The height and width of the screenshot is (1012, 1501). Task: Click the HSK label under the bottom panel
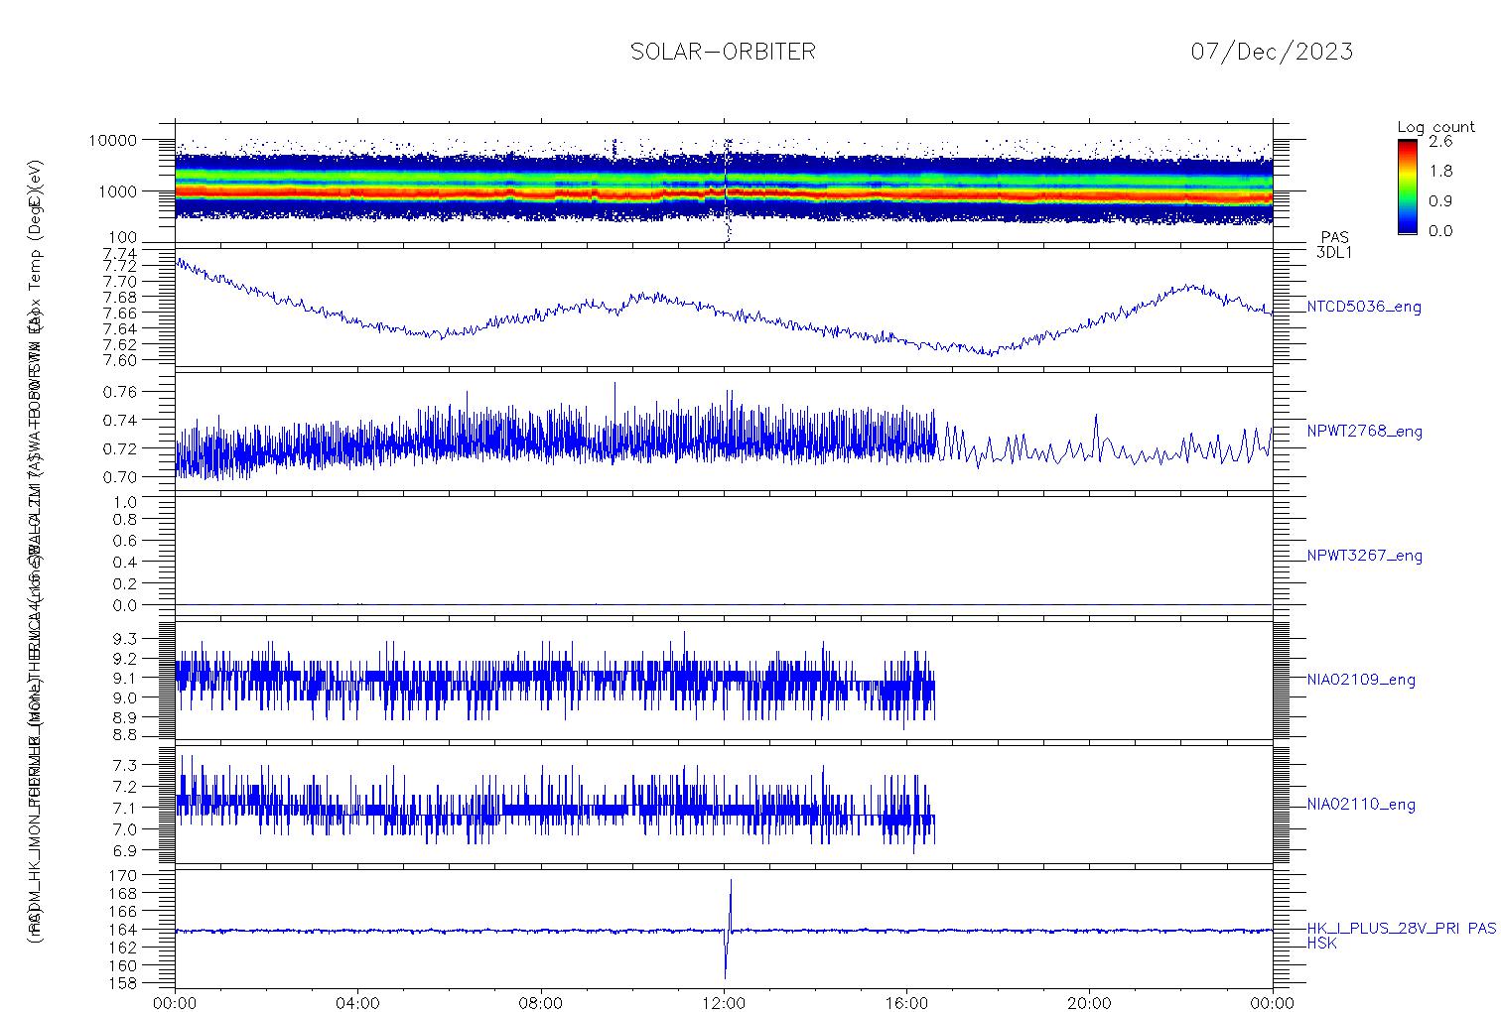click(1321, 944)
